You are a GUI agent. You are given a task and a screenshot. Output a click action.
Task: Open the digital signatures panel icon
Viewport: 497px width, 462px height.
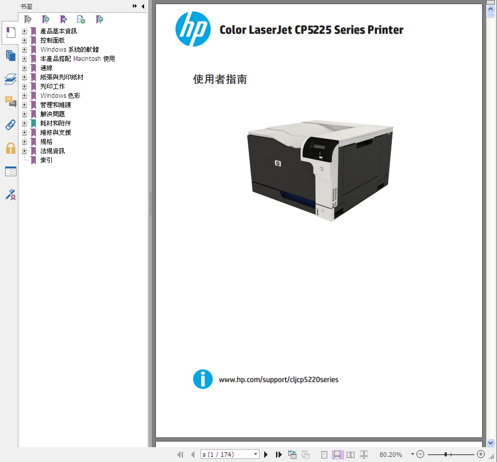click(x=10, y=195)
